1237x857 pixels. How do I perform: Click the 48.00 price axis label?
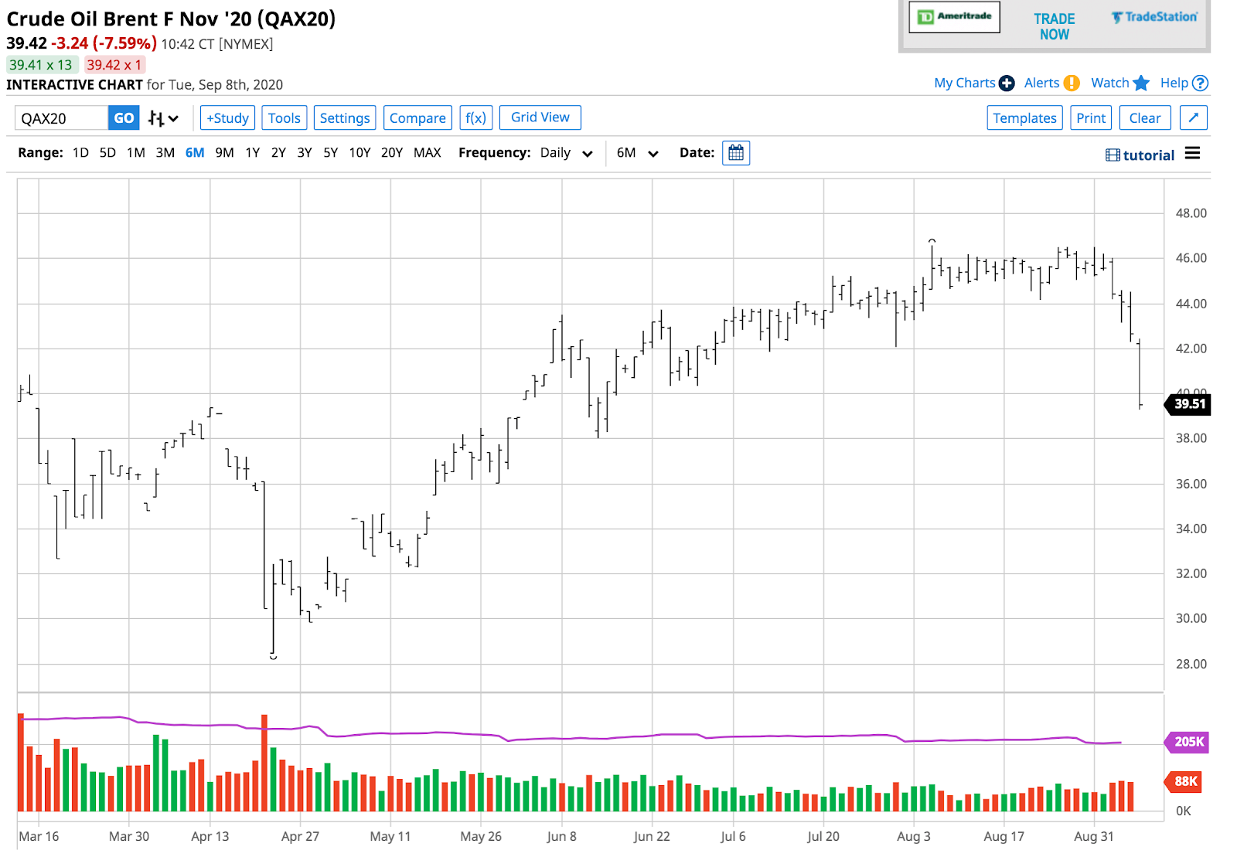1191,213
